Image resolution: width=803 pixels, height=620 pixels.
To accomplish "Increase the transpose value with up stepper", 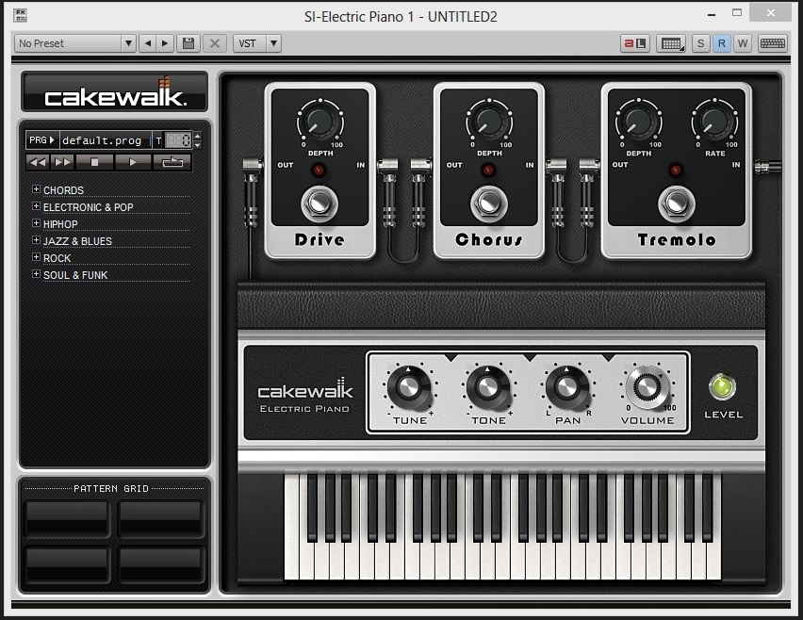I will (198, 136).
